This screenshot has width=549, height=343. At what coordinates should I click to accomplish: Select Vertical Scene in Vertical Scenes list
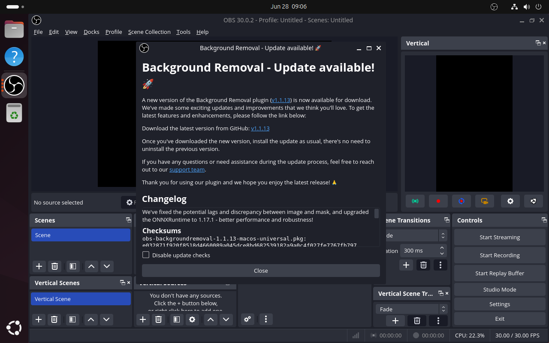click(x=81, y=299)
